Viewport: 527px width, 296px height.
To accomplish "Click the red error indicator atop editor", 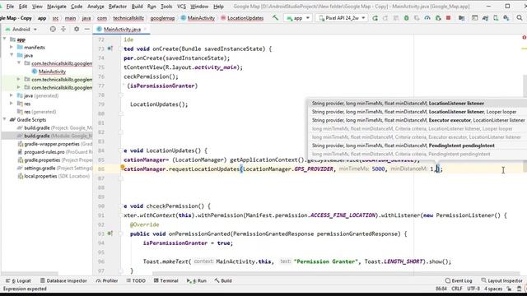I will click(524, 38).
